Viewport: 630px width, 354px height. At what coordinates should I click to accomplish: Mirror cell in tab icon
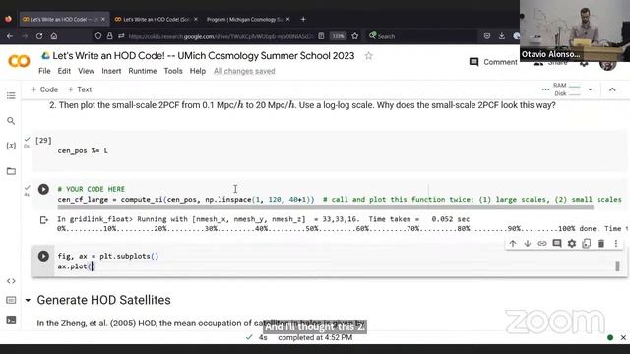point(587,243)
